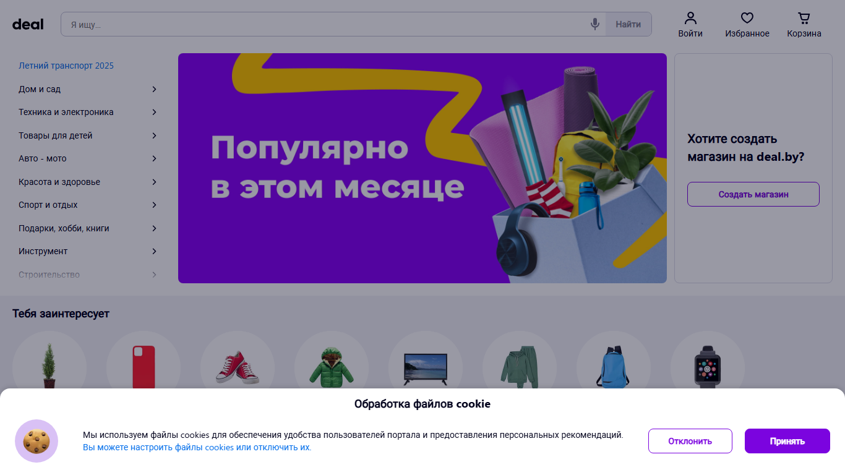Viewport: 845px width, 475px height.
Task: Expand Спорт и отдых chevron
Action: (154, 205)
